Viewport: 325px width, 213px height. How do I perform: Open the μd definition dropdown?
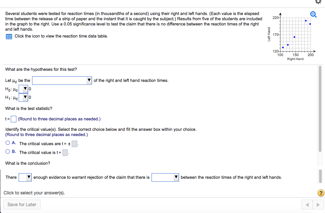[62, 80]
